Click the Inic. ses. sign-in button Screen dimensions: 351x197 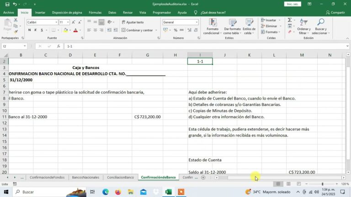click(292, 4)
